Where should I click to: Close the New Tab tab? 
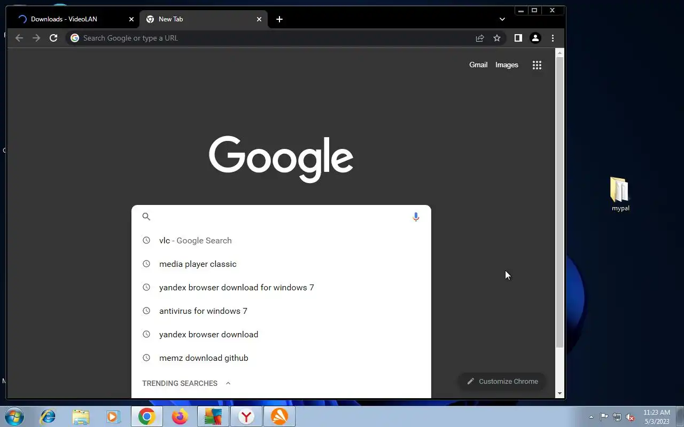(259, 19)
